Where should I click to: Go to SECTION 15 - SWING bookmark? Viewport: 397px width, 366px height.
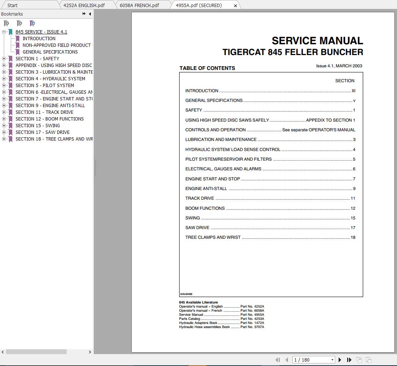click(x=38, y=126)
